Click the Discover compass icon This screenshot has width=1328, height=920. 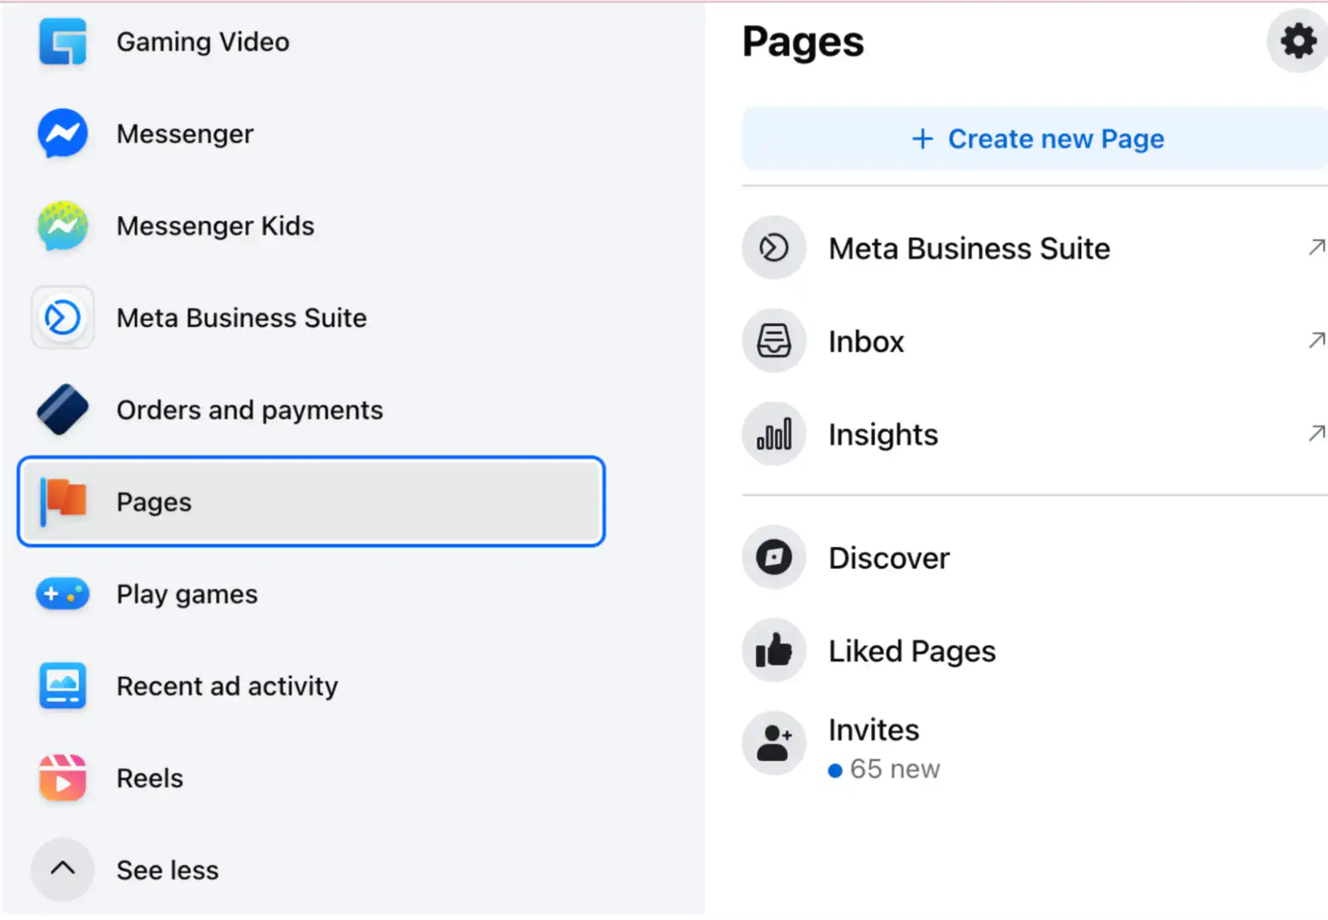coord(774,557)
